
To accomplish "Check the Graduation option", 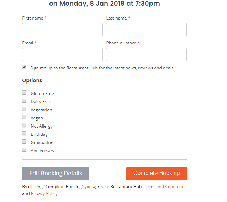I will click(x=24, y=142).
